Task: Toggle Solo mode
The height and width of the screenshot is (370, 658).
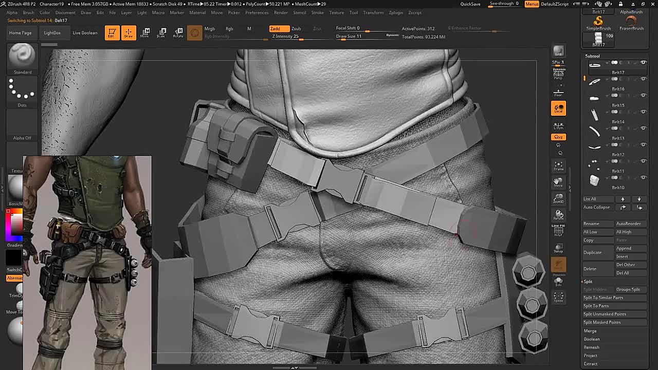Action: tap(558, 281)
